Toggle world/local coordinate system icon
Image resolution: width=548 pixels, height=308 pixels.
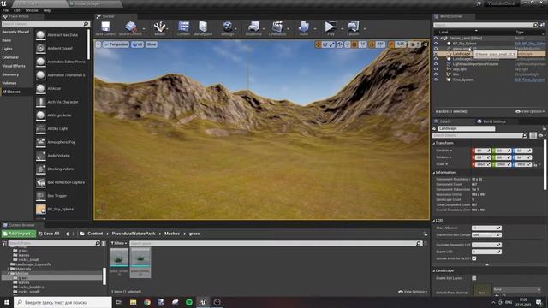coord(340,44)
